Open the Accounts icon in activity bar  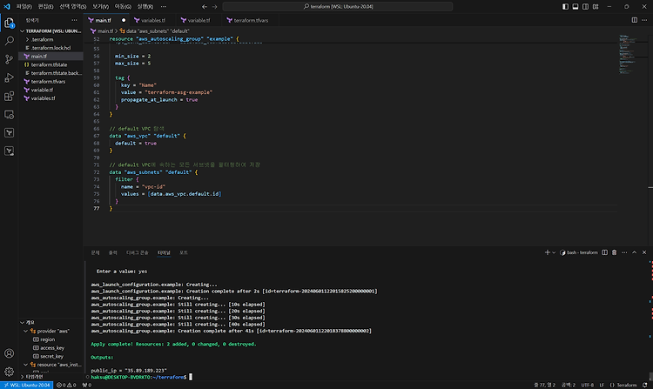[10, 352]
